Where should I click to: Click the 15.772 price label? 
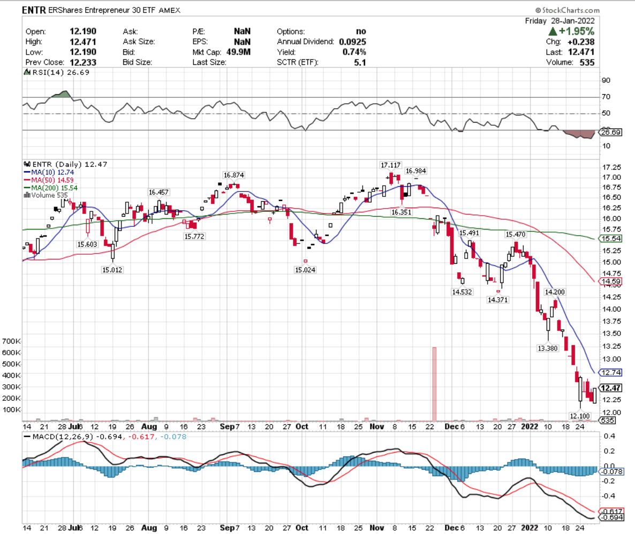(194, 236)
